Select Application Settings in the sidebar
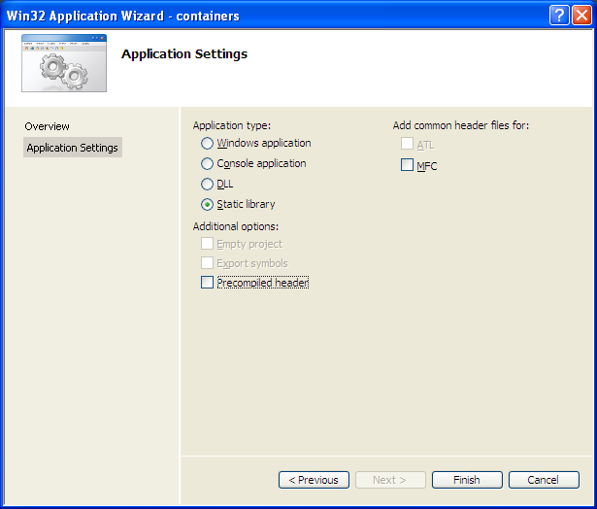The width and height of the screenshot is (597, 509). tap(73, 148)
